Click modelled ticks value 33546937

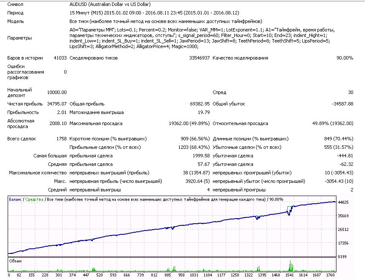click(199, 58)
